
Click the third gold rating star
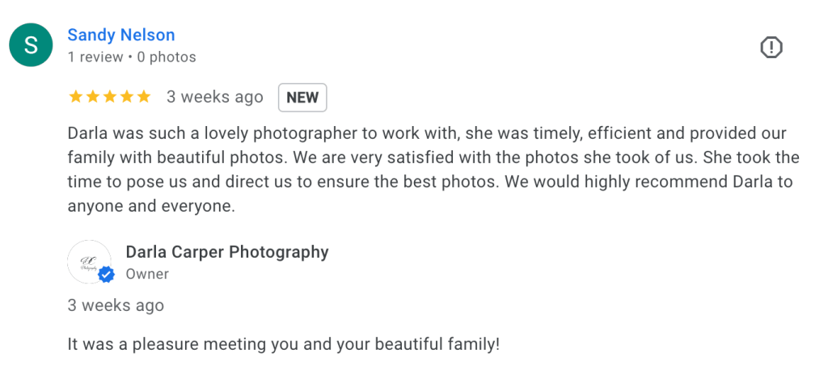tap(109, 97)
